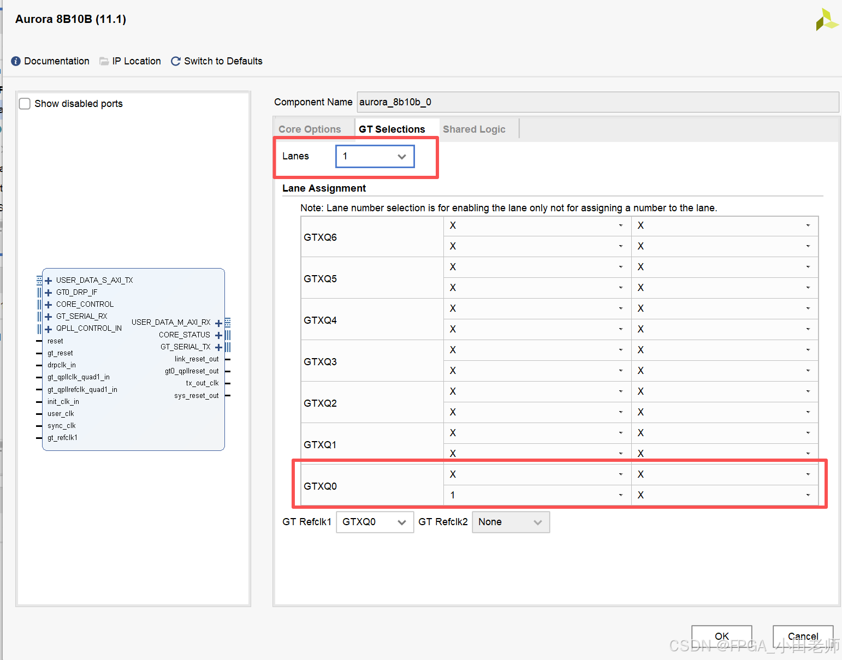Select the reset port label

[x=55, y=341]
